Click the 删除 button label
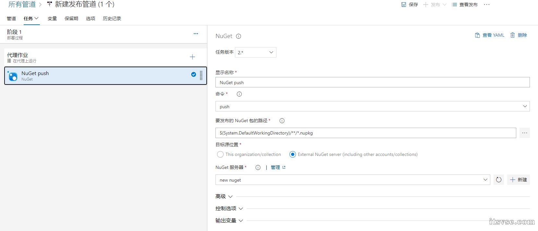Screen dimensions: 538x231 (x=522, y=35)
